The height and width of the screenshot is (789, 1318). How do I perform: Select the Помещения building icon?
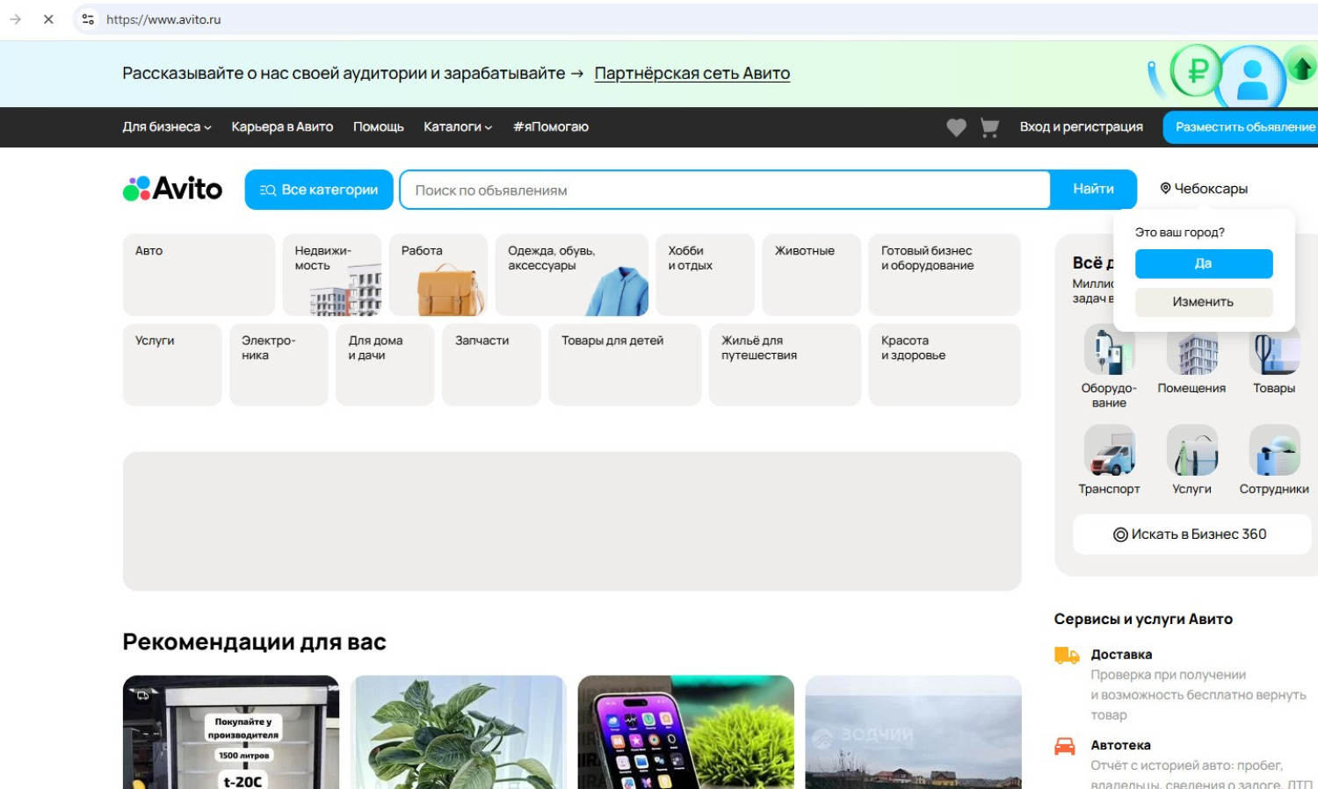(1191, 355)
